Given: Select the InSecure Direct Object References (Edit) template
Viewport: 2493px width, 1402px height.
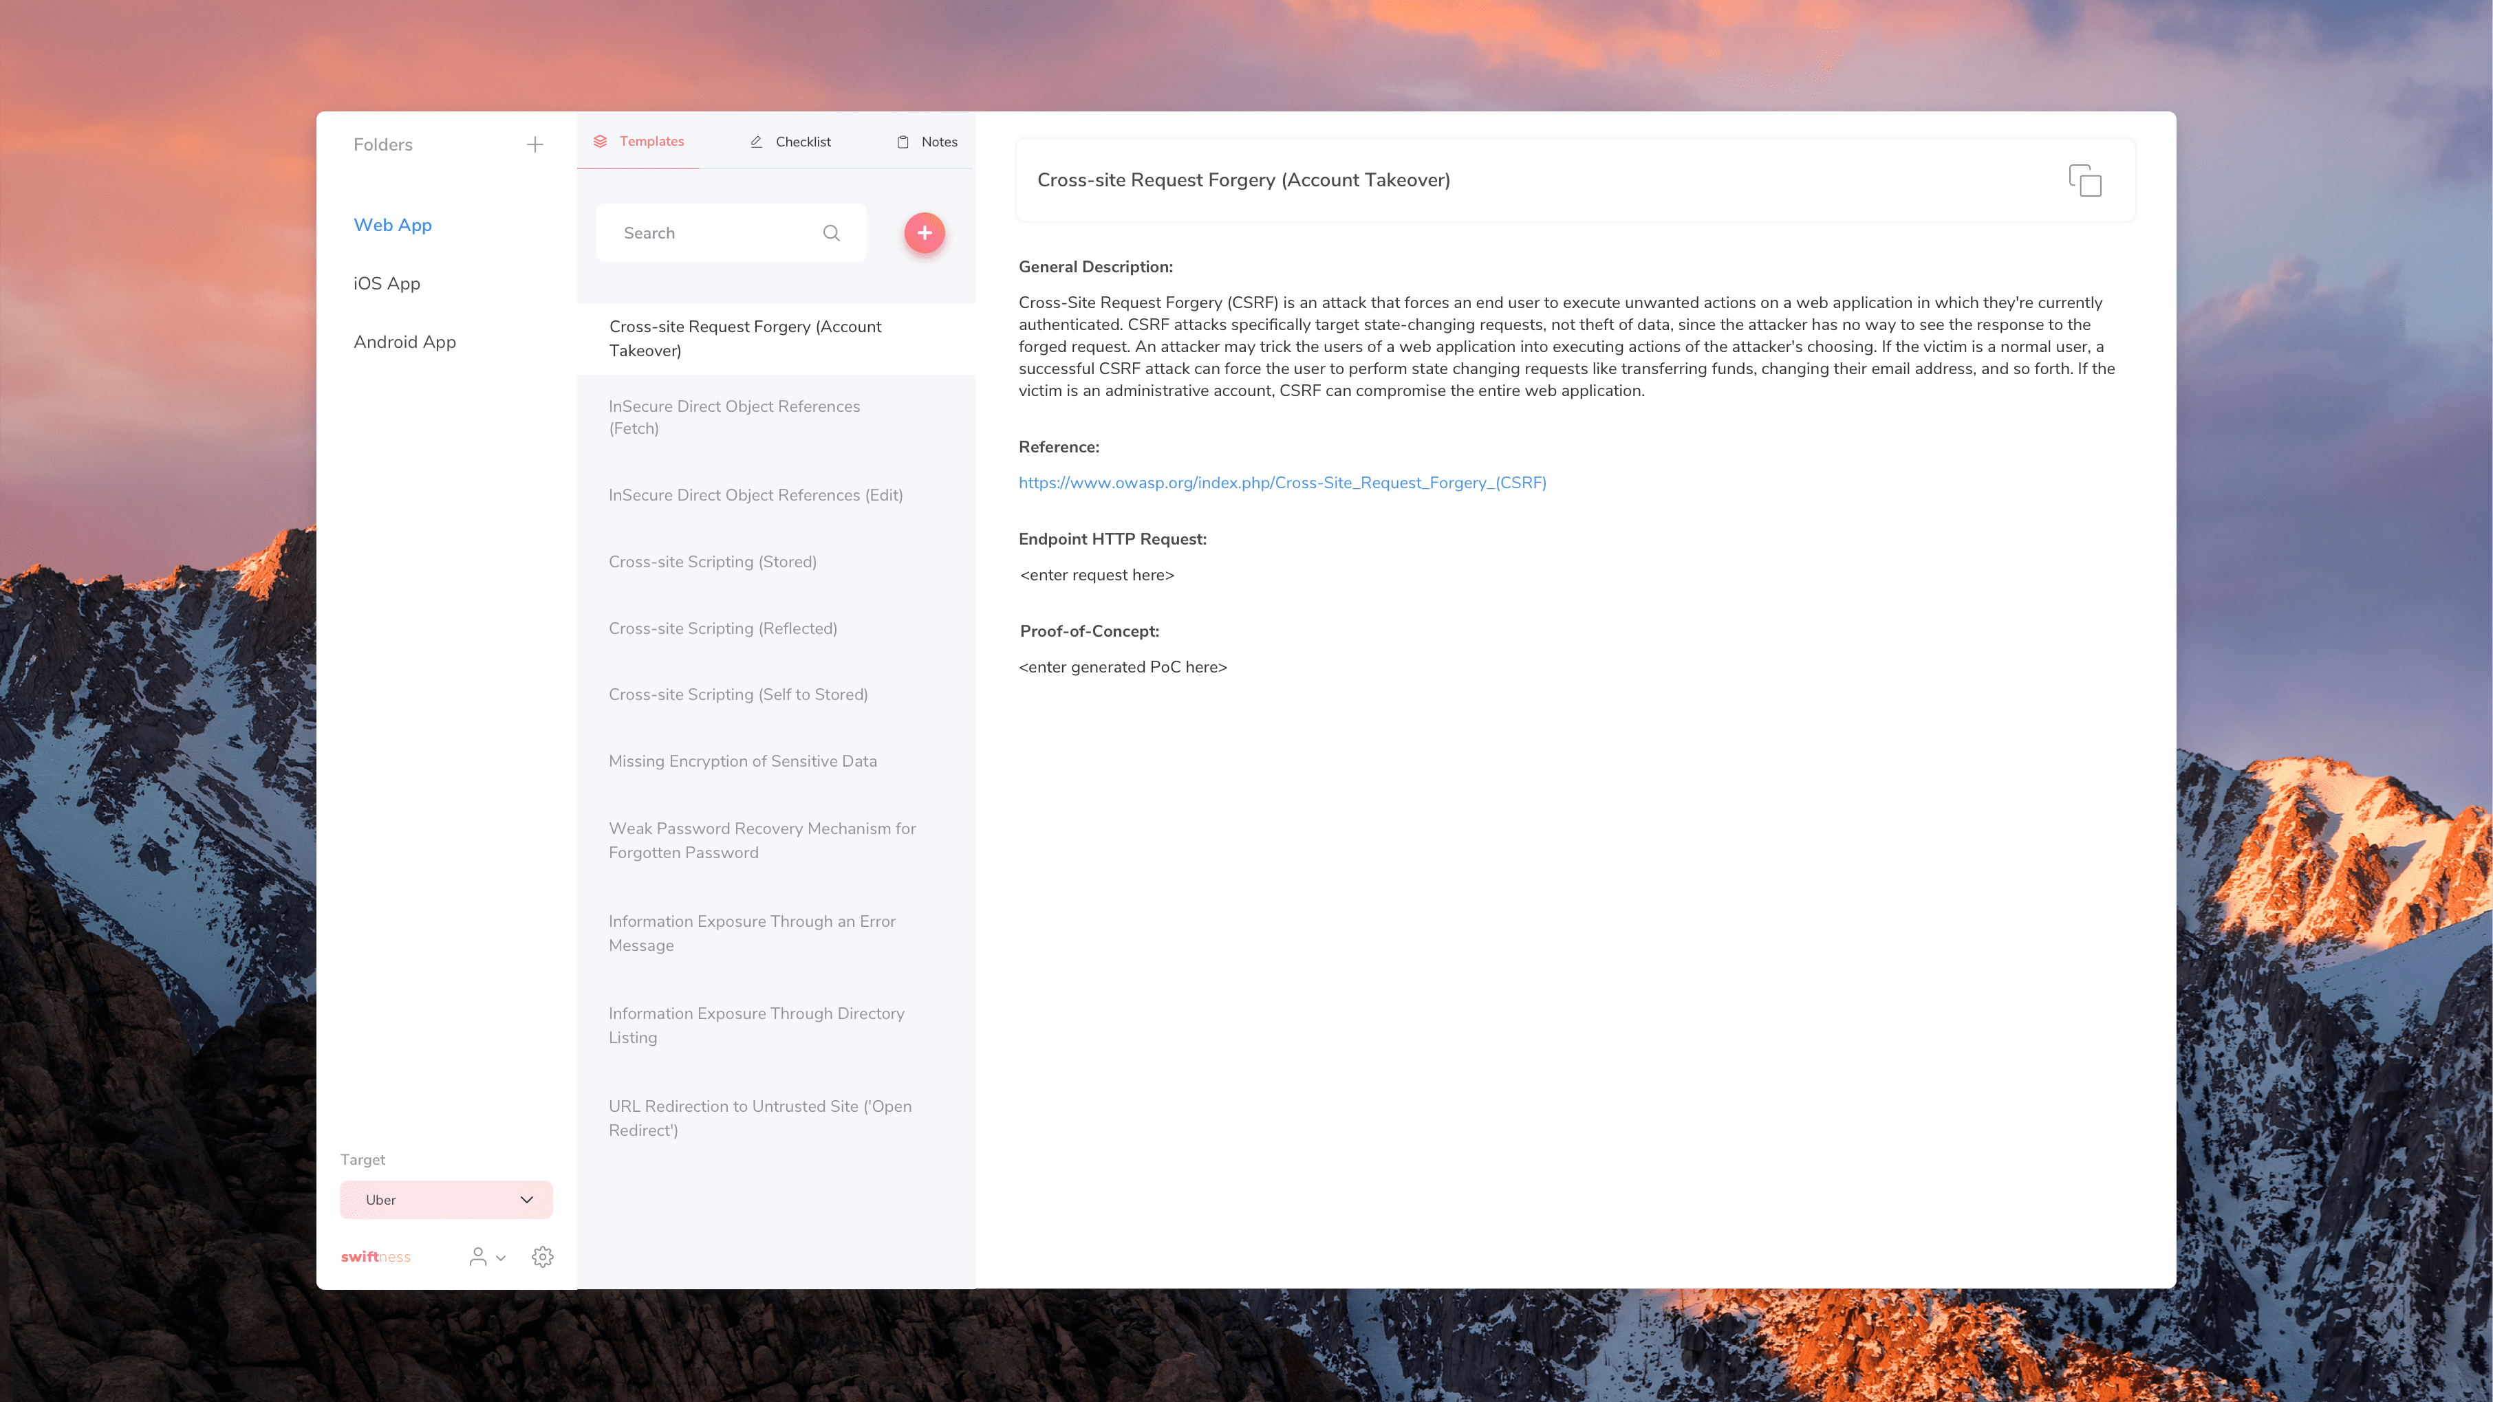Looking at the screenshot, I should click(755, 494).
